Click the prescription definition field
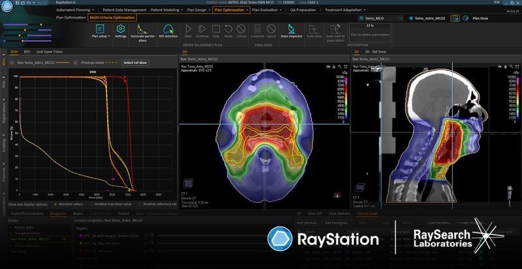 click(x=369, y=34)
